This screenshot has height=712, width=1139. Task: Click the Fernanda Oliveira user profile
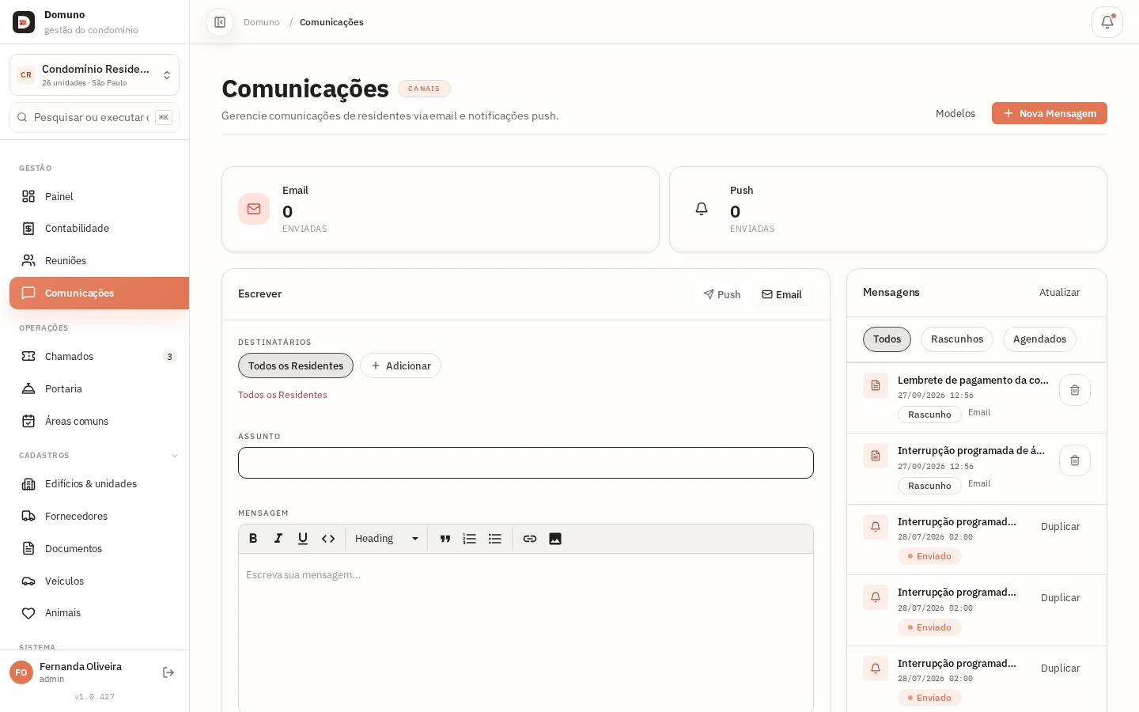pyautogui.click(x=79, y=672)
